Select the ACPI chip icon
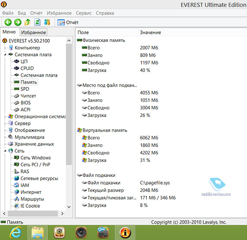Screen dimensions: 247x240 [17, 109]
